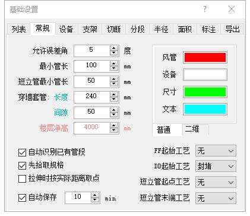Increase 楼层净高 with up arrow

(114, 126)
